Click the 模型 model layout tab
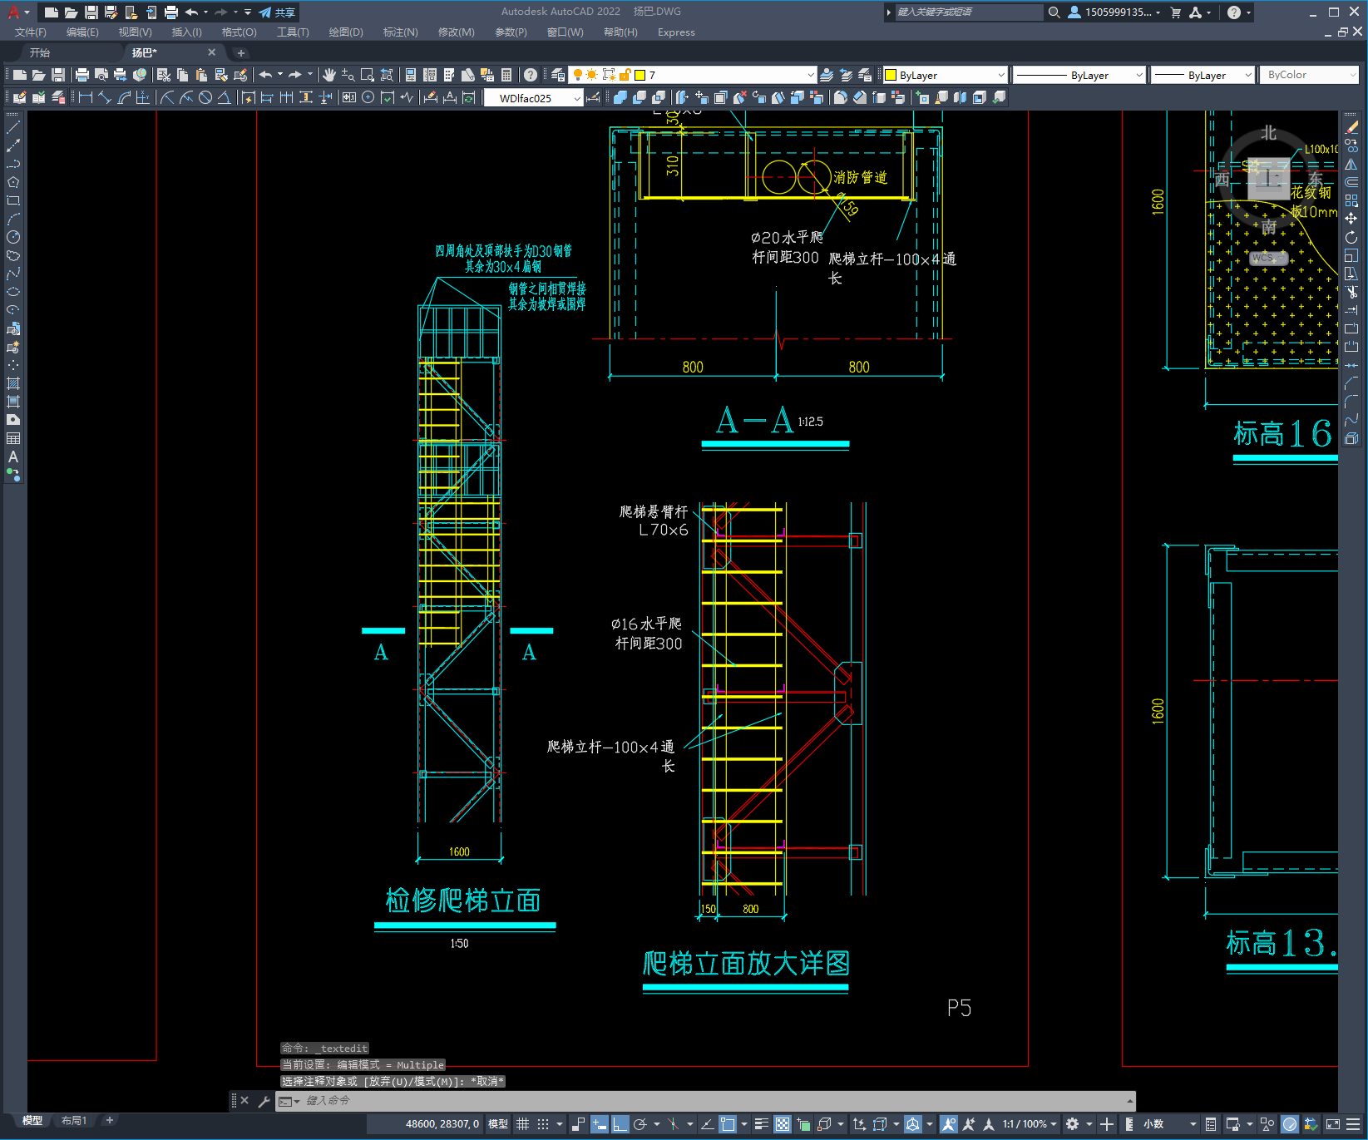1368x1140 pixels. pos(32,1121)
